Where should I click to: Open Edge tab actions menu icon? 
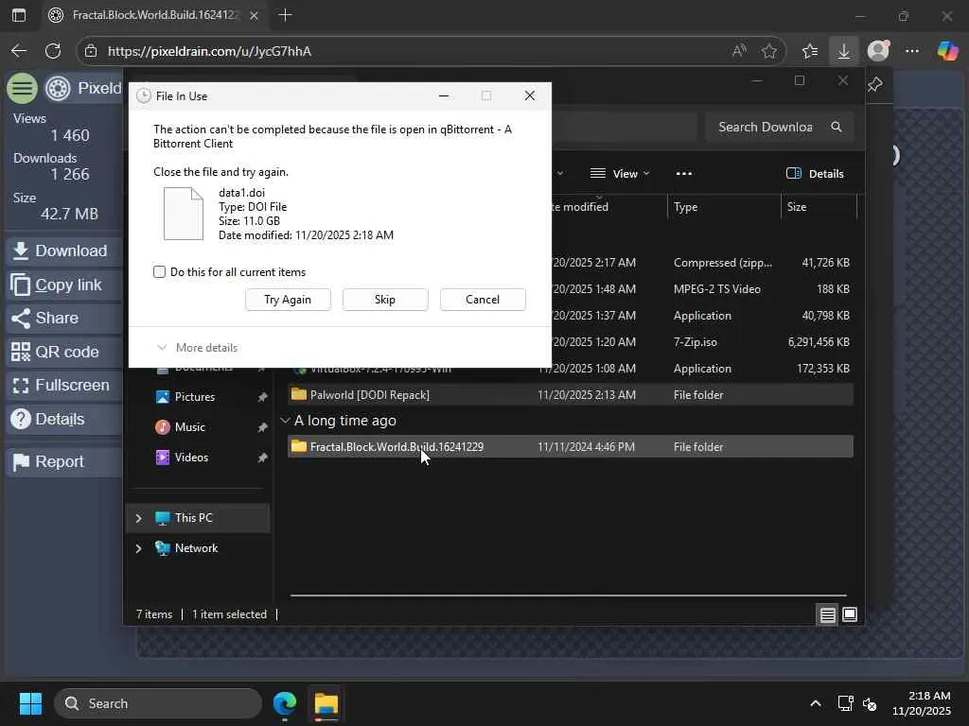coord(19,15)
